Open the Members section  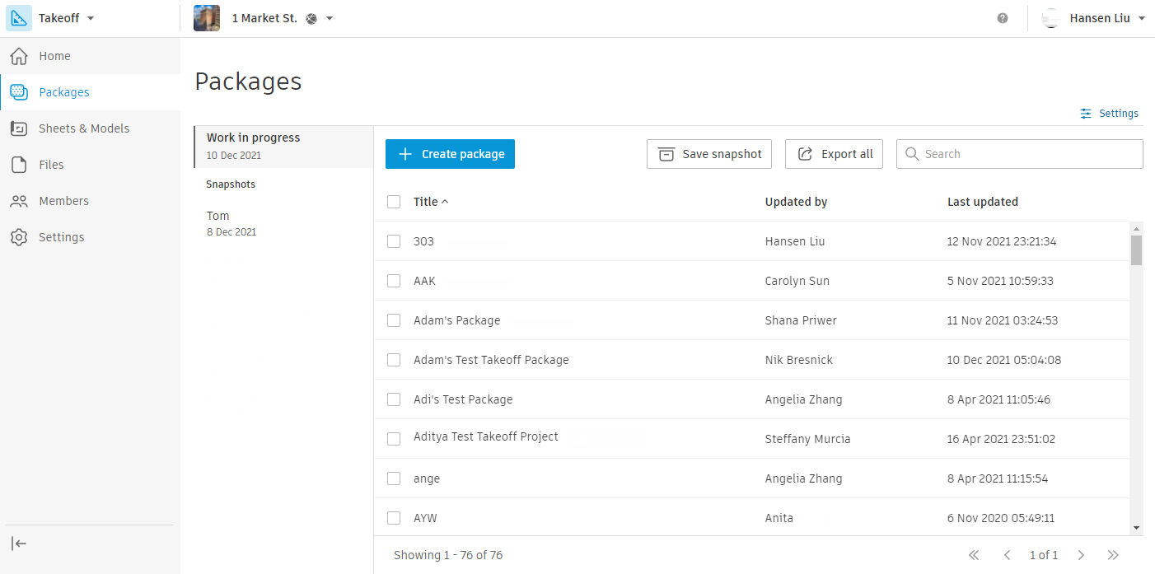pos(63,201)
